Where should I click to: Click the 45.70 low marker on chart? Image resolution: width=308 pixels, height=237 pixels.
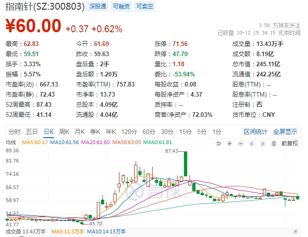point(96,224)
